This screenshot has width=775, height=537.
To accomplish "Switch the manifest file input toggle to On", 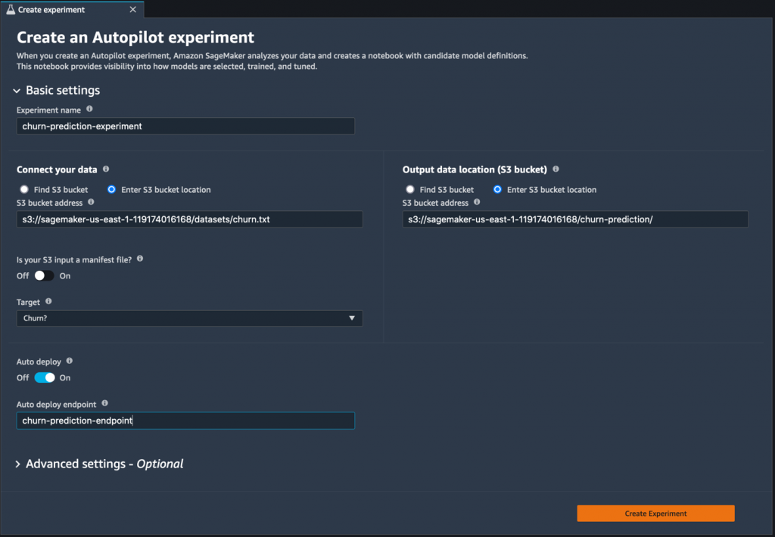I will point(42,275).
